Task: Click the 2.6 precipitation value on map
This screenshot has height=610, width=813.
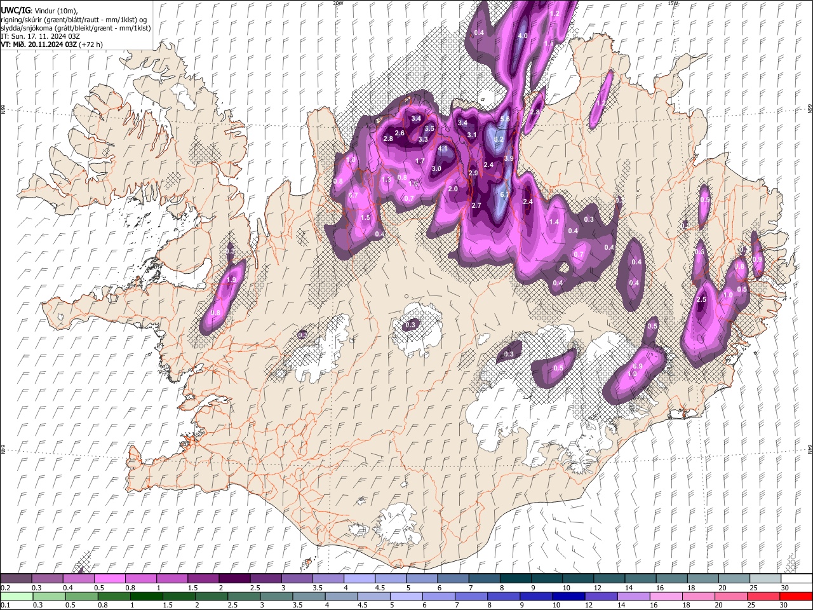Action: click(400, 133)
